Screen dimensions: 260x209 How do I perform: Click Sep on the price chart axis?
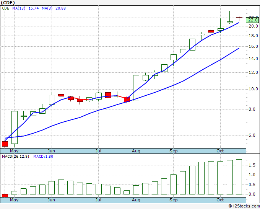pyautogui.click(x=174, y=151)
